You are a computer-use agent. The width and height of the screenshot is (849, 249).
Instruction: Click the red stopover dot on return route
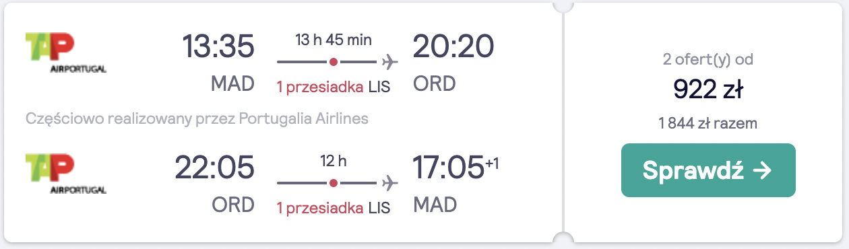pyautogui.click(x=333, y=183)
